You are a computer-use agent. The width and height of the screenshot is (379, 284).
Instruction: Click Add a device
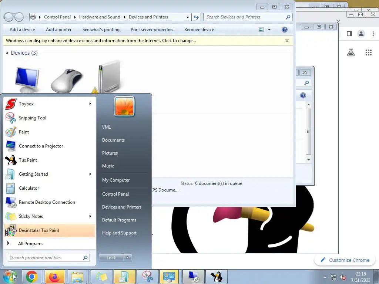coord(22,30)
